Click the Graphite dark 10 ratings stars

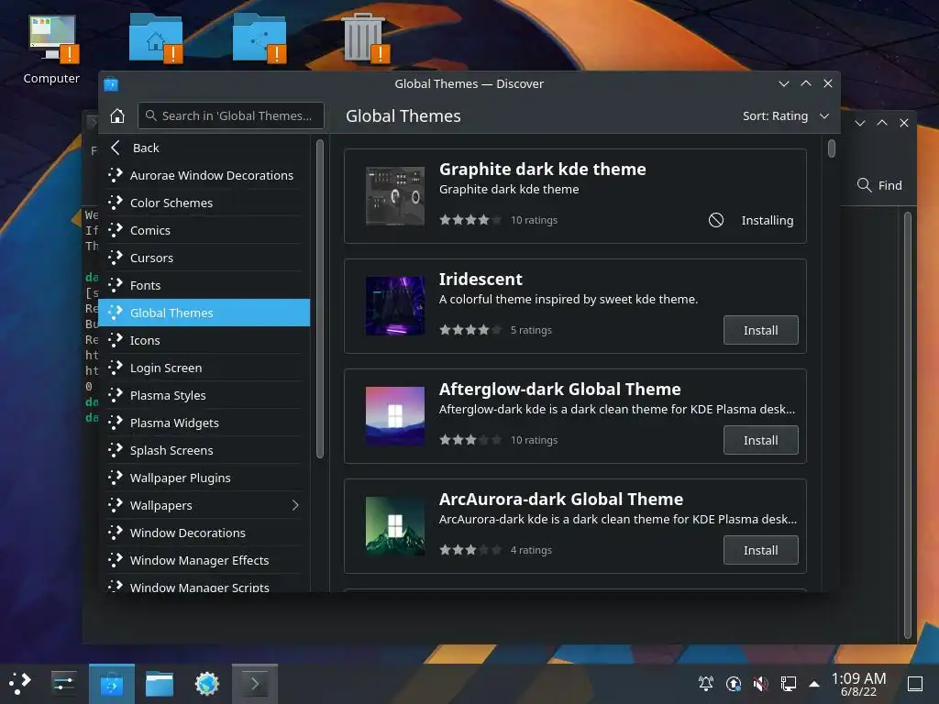pyautogui.click(x=470, y=220)
